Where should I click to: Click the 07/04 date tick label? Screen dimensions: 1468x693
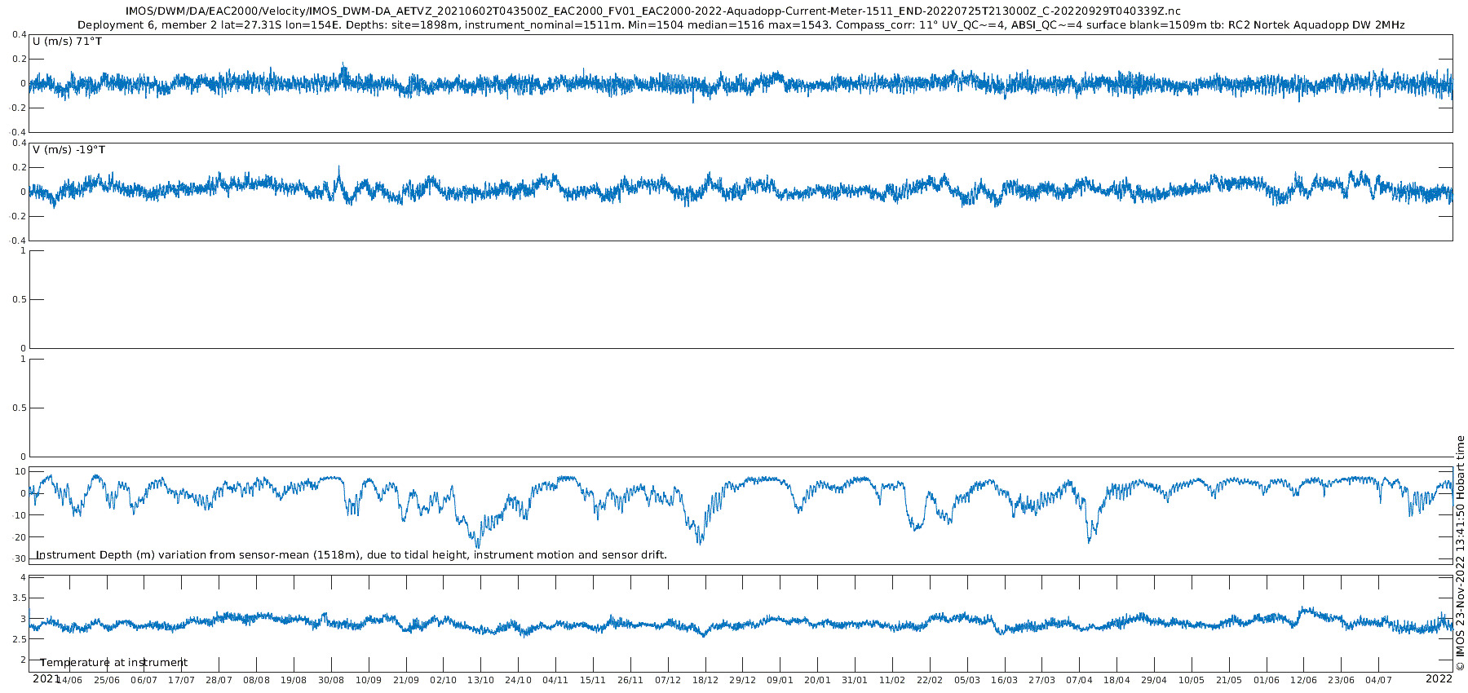coord(1080,680)
